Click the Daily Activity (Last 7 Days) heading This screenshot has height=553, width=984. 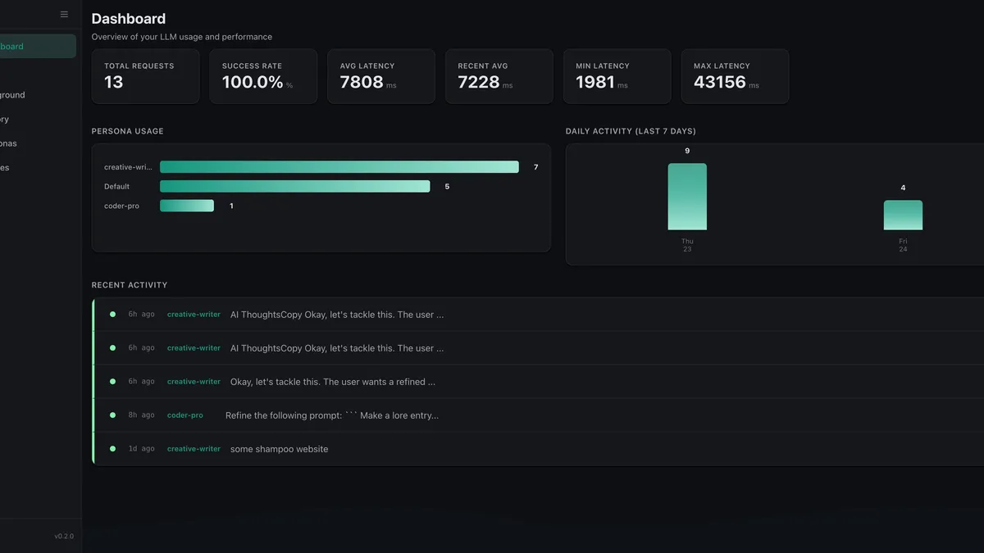[631, 131]
